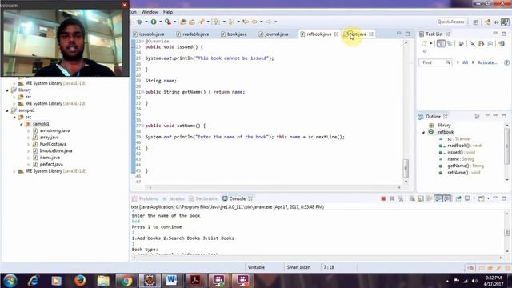
Task: Click the Back navigation arrow icon
Action: click(254, 22)
